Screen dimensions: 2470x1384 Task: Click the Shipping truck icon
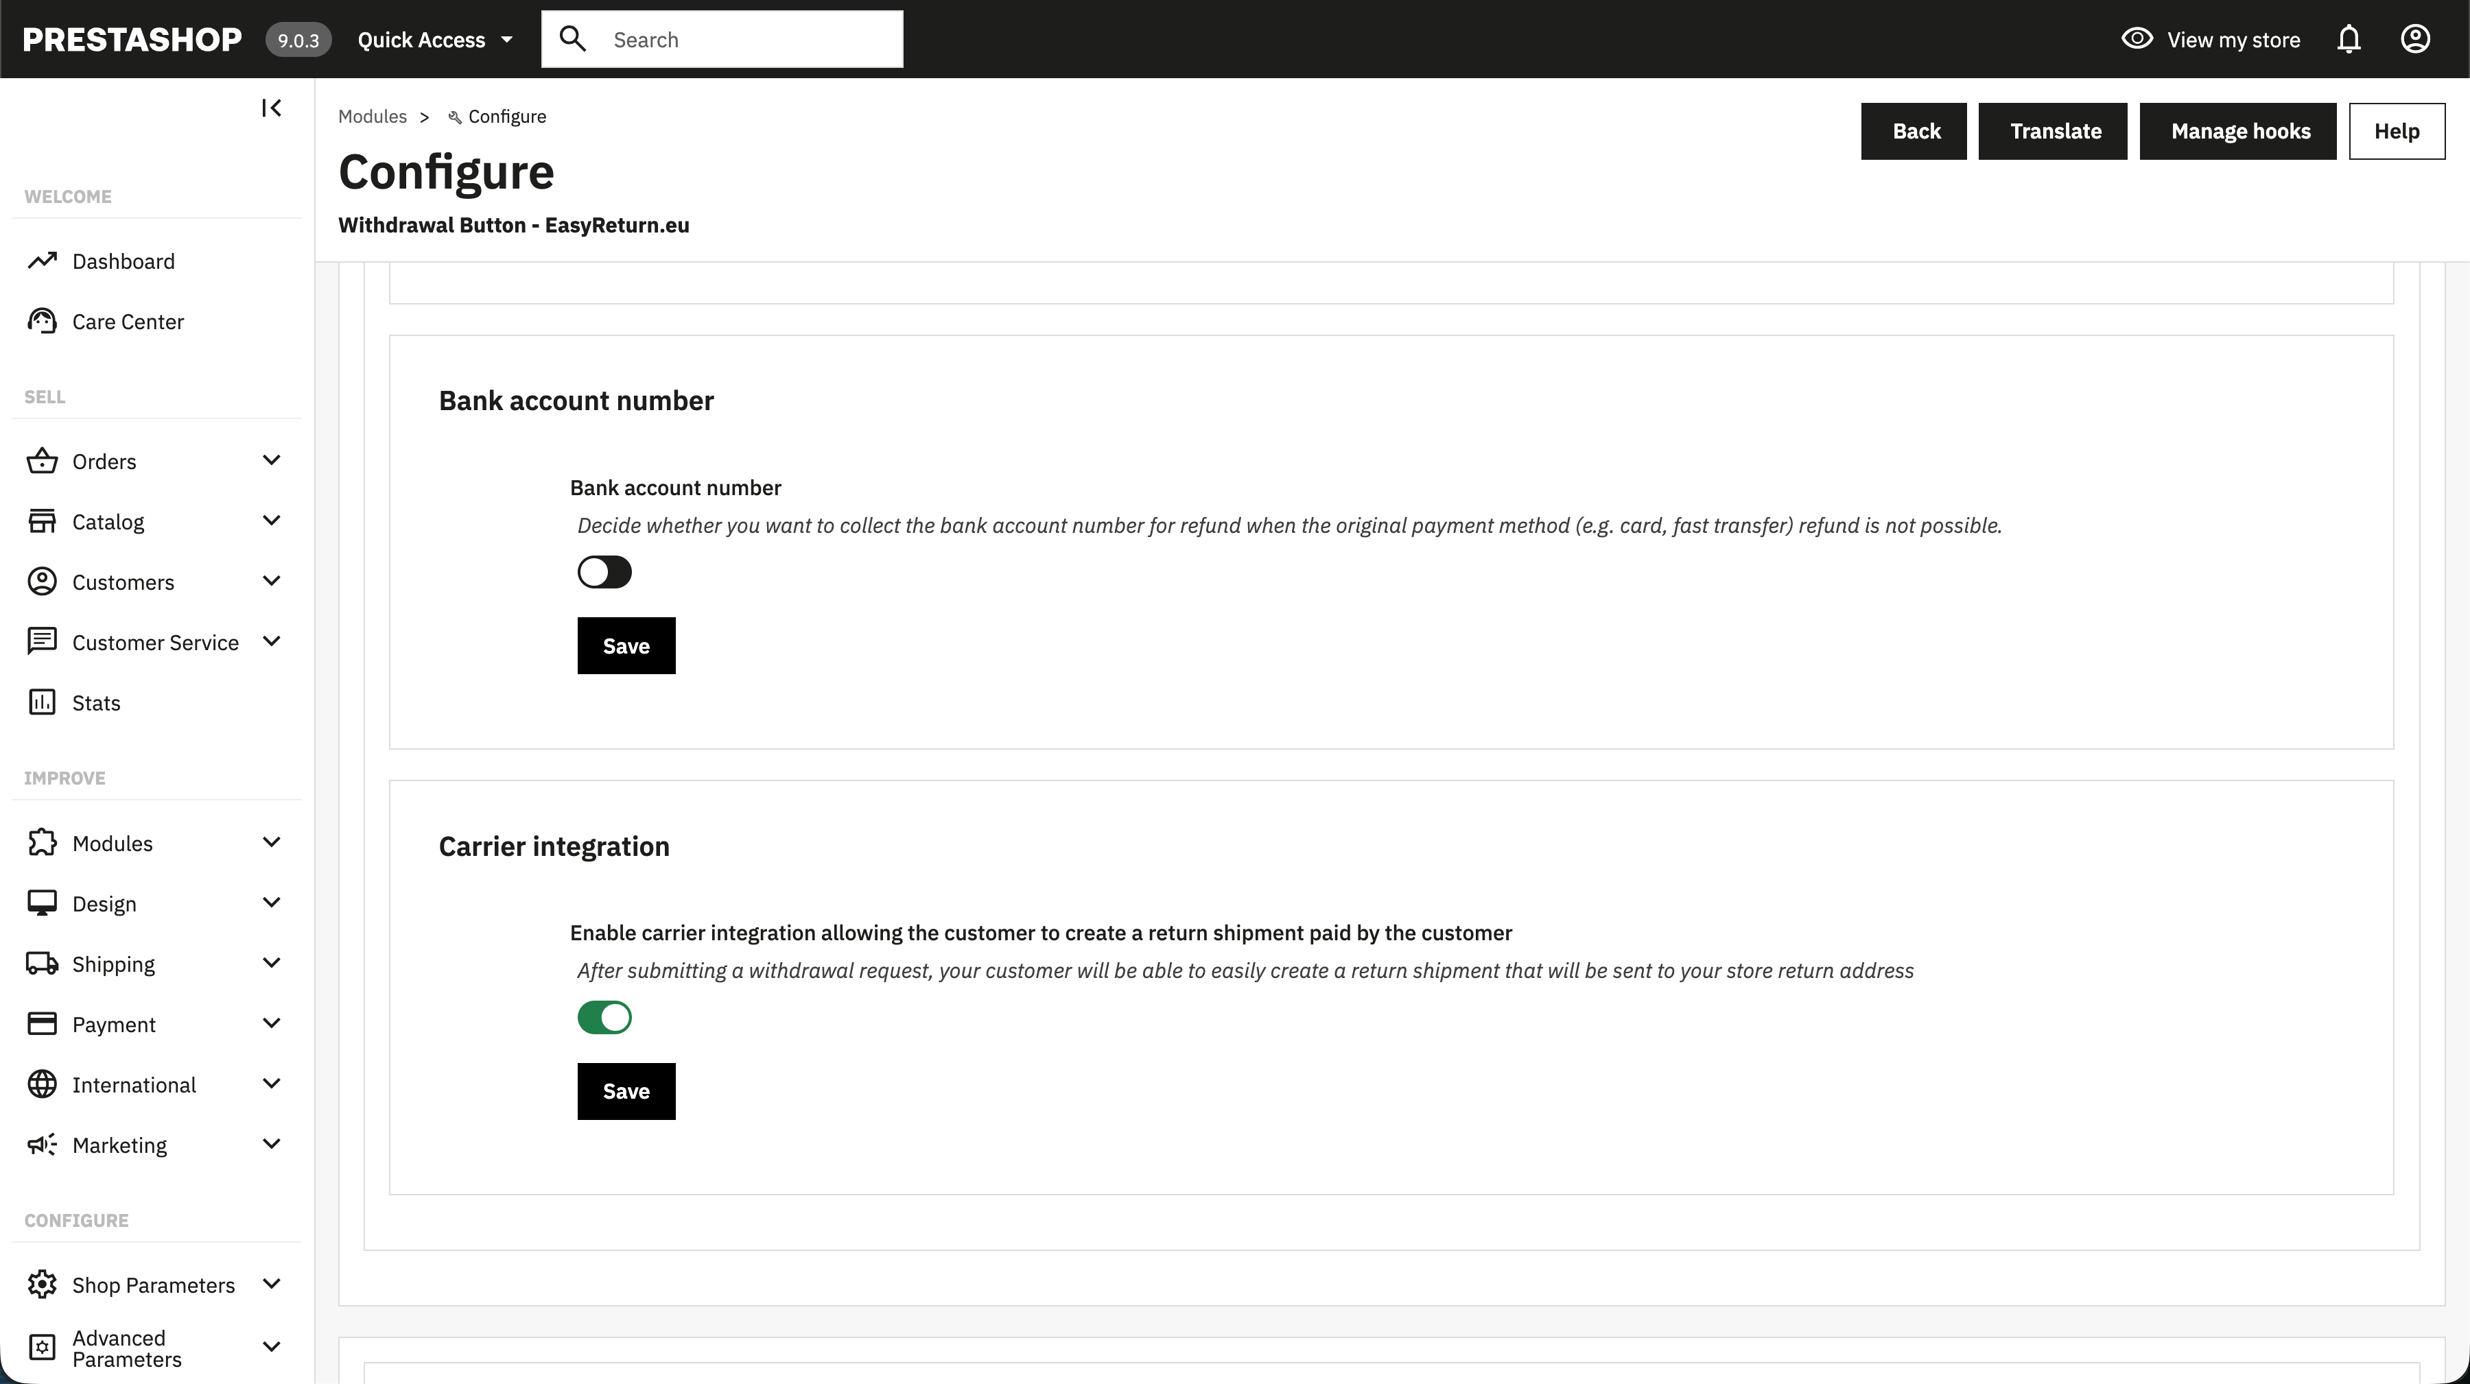42,963
